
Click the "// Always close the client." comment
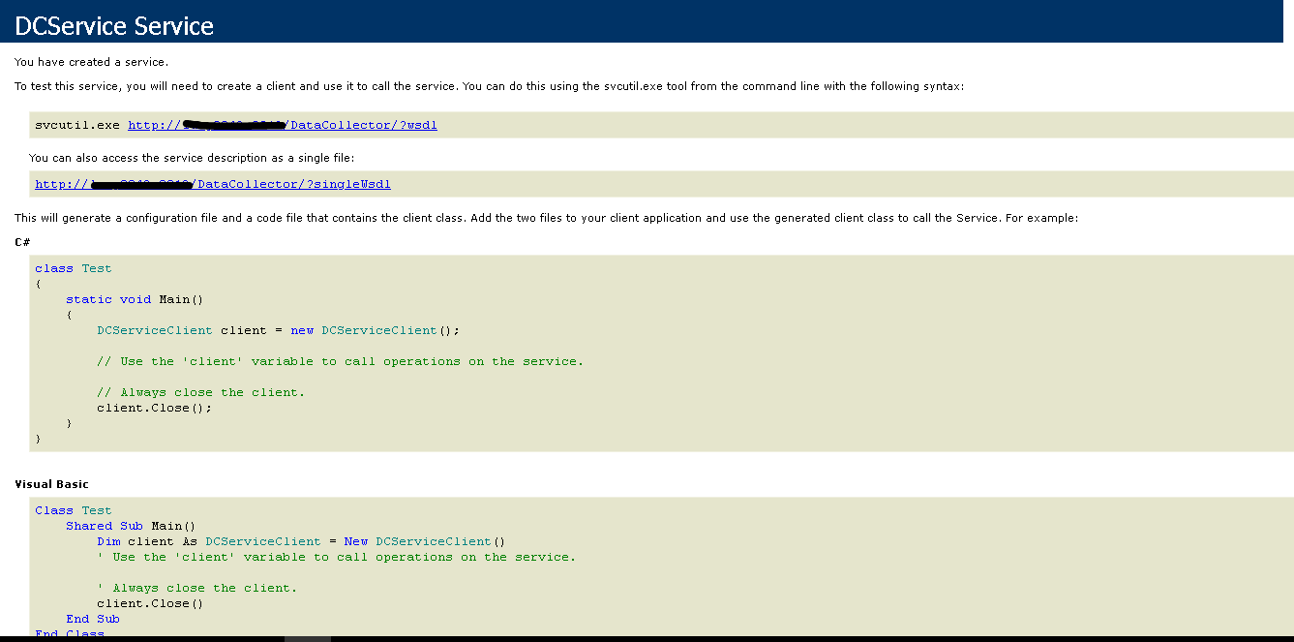click(x=200, y=392)
